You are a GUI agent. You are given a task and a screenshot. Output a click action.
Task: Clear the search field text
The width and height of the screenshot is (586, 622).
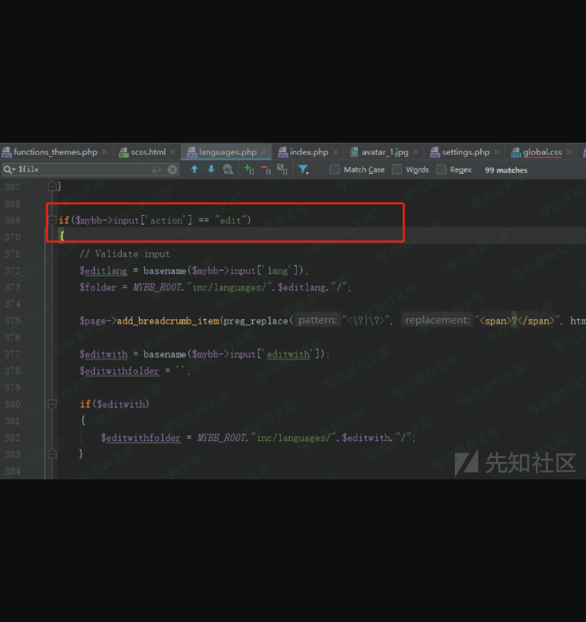tap(172, 169)
